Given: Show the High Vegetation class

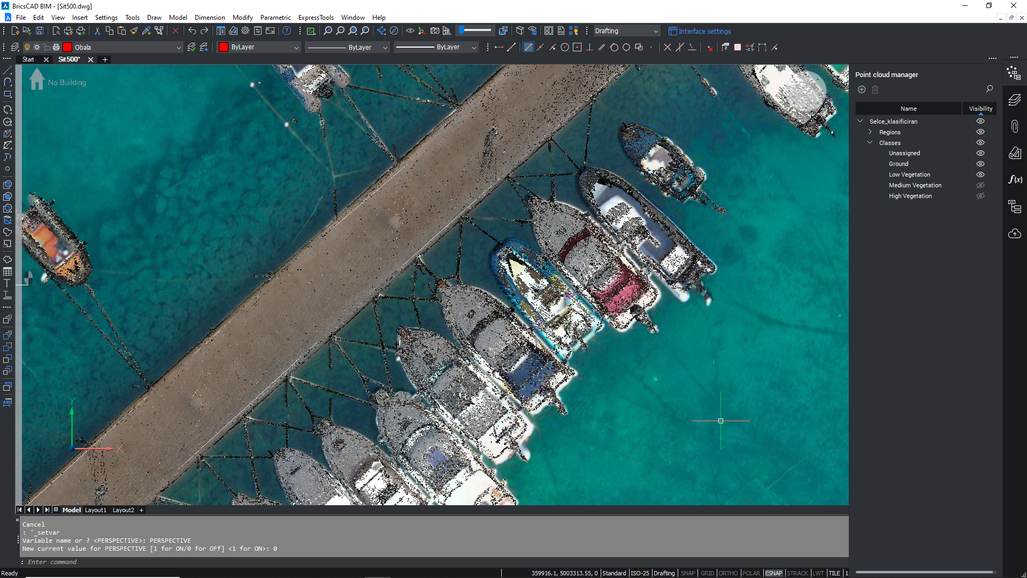Looking at the screenshot, I should coord(980,196).
